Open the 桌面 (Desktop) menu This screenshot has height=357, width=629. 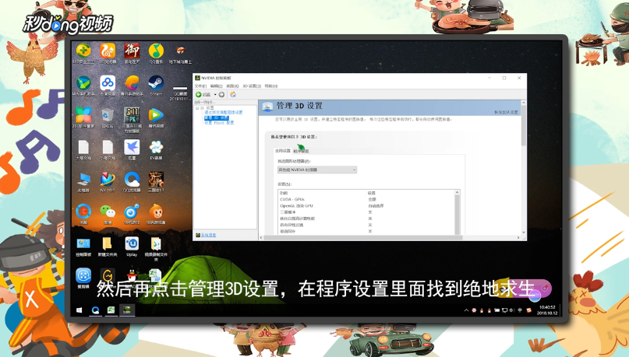(x=232, y=86)
